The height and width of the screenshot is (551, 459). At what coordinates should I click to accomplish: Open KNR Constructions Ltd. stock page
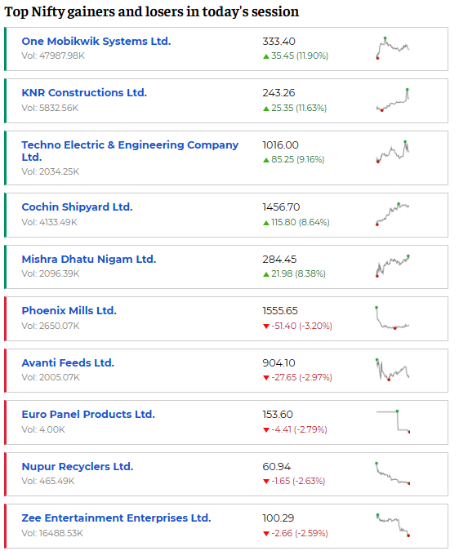coord(84,93)
